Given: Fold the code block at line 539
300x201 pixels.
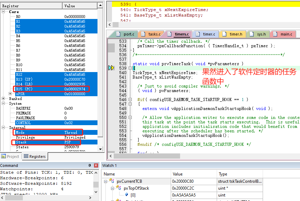Looking at the screenshot, I should (130, 68).
